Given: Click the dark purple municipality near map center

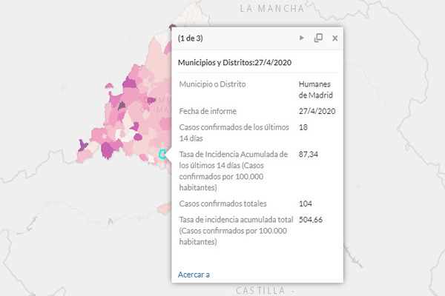Looking at the screenshot, I should [122, 106].
